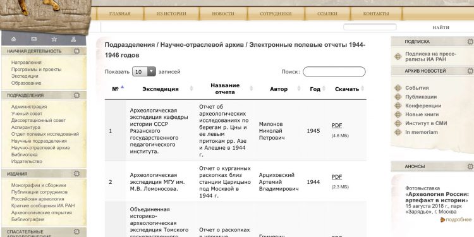Open the Российская археология link
The width and height of the screenshot is (474, 237).
38,199
